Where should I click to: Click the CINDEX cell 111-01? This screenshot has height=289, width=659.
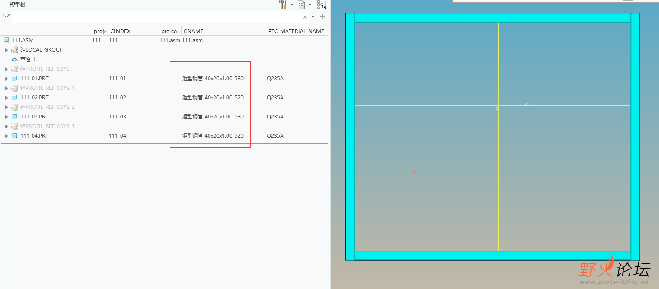click(117, 79)
